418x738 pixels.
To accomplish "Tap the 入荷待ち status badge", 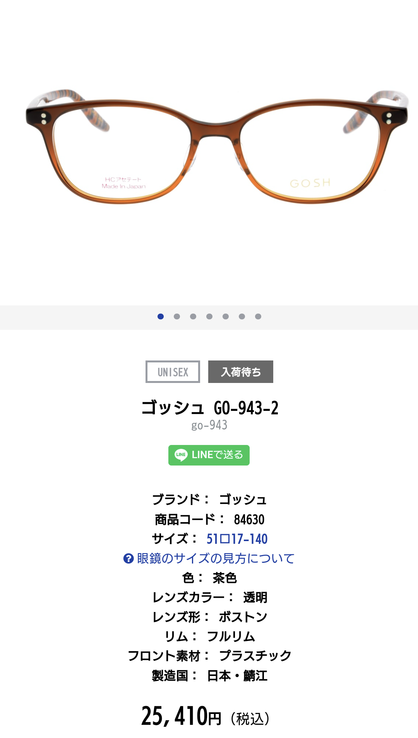I will [241, 372].
